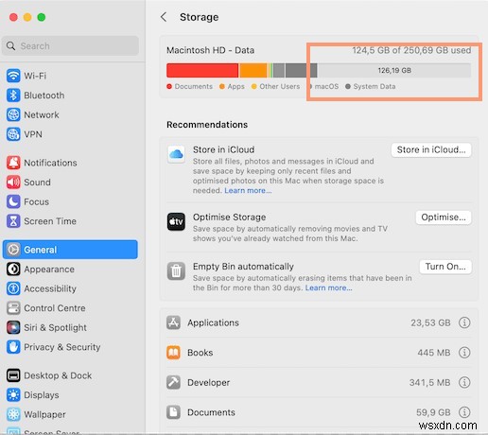Click the Developer hammer icon

click(173, 382)
